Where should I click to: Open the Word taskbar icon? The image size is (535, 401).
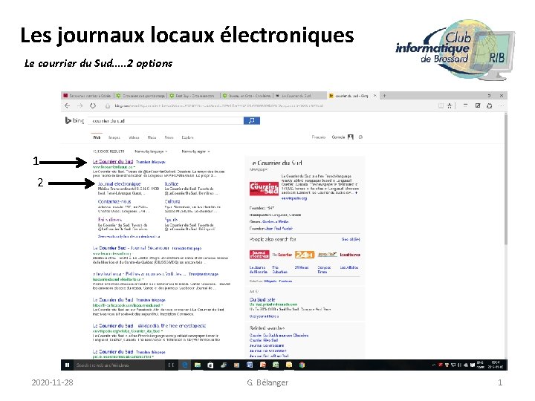[250, 365]
